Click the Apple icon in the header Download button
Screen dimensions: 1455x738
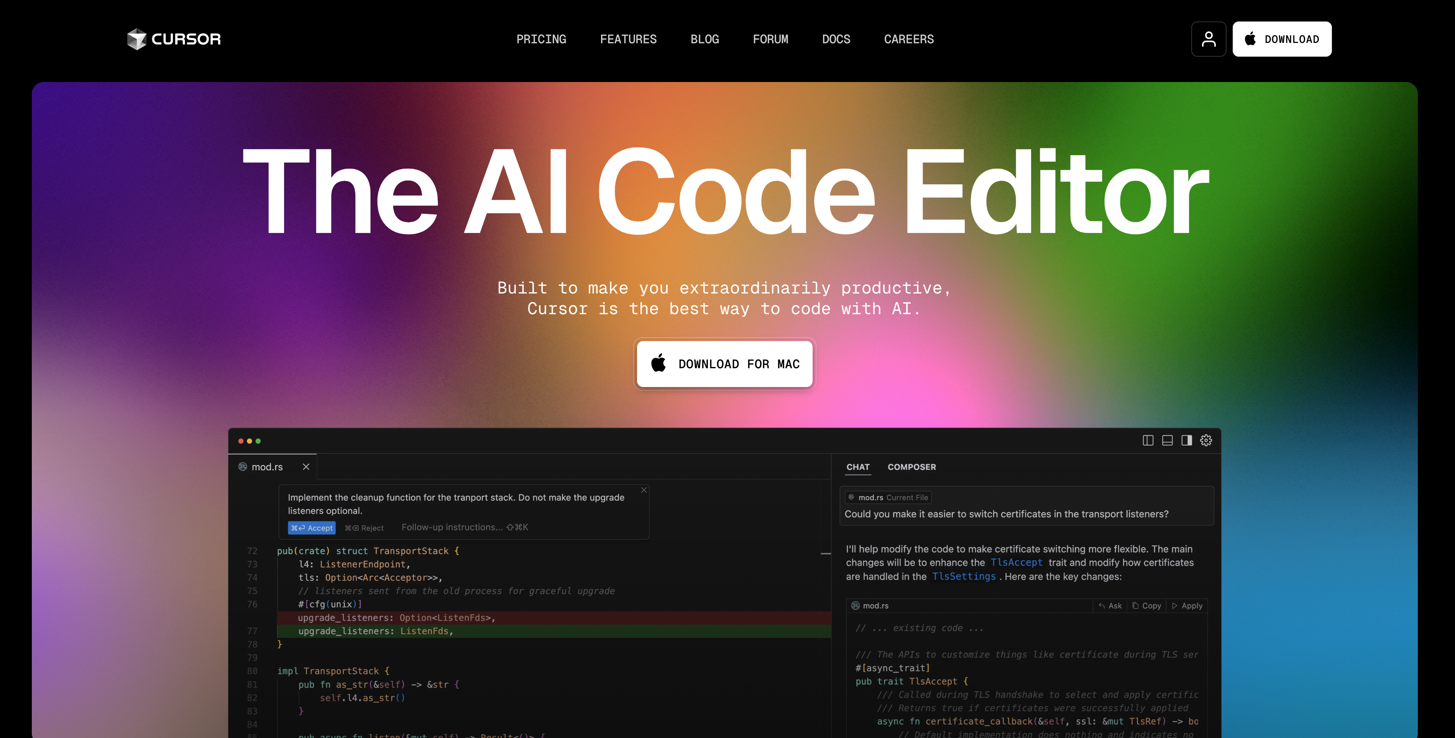[1251, 38]
